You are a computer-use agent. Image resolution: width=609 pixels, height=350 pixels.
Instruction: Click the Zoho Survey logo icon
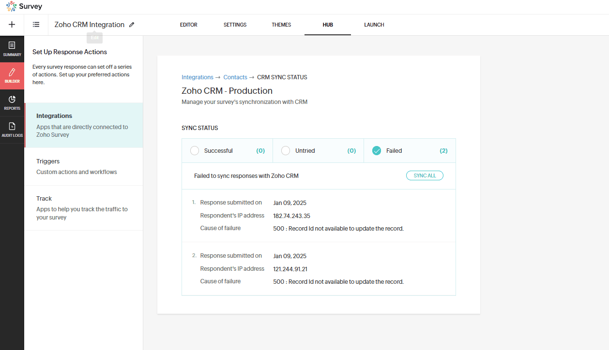[11, 7]
